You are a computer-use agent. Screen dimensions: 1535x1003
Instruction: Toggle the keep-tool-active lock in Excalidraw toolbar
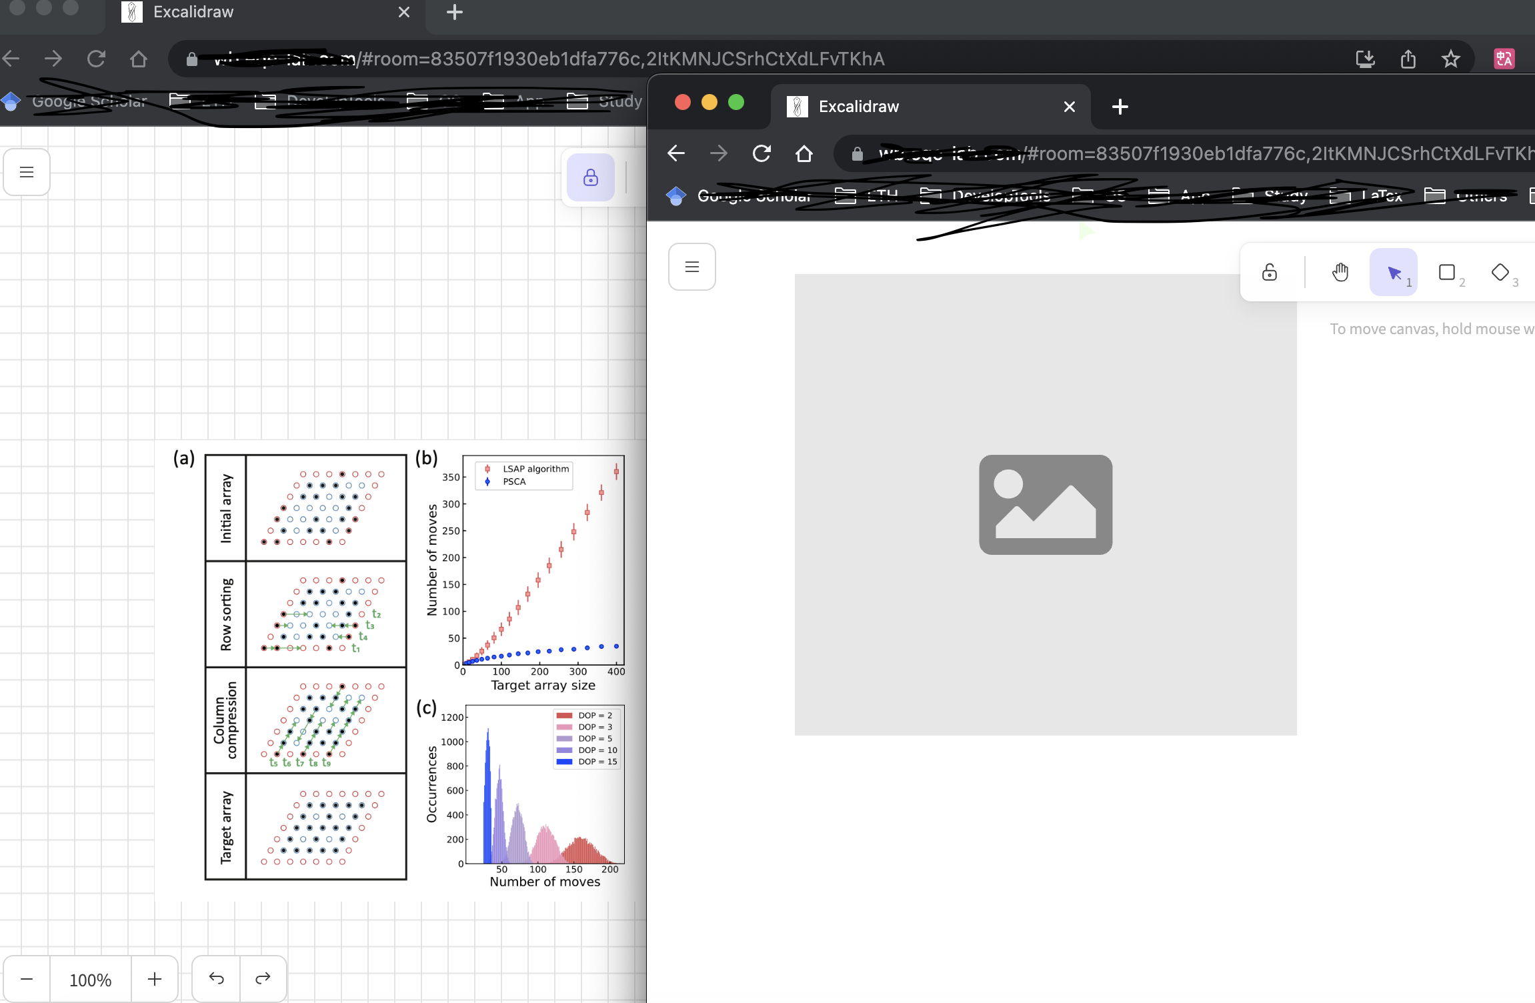tap(1268, 271)
